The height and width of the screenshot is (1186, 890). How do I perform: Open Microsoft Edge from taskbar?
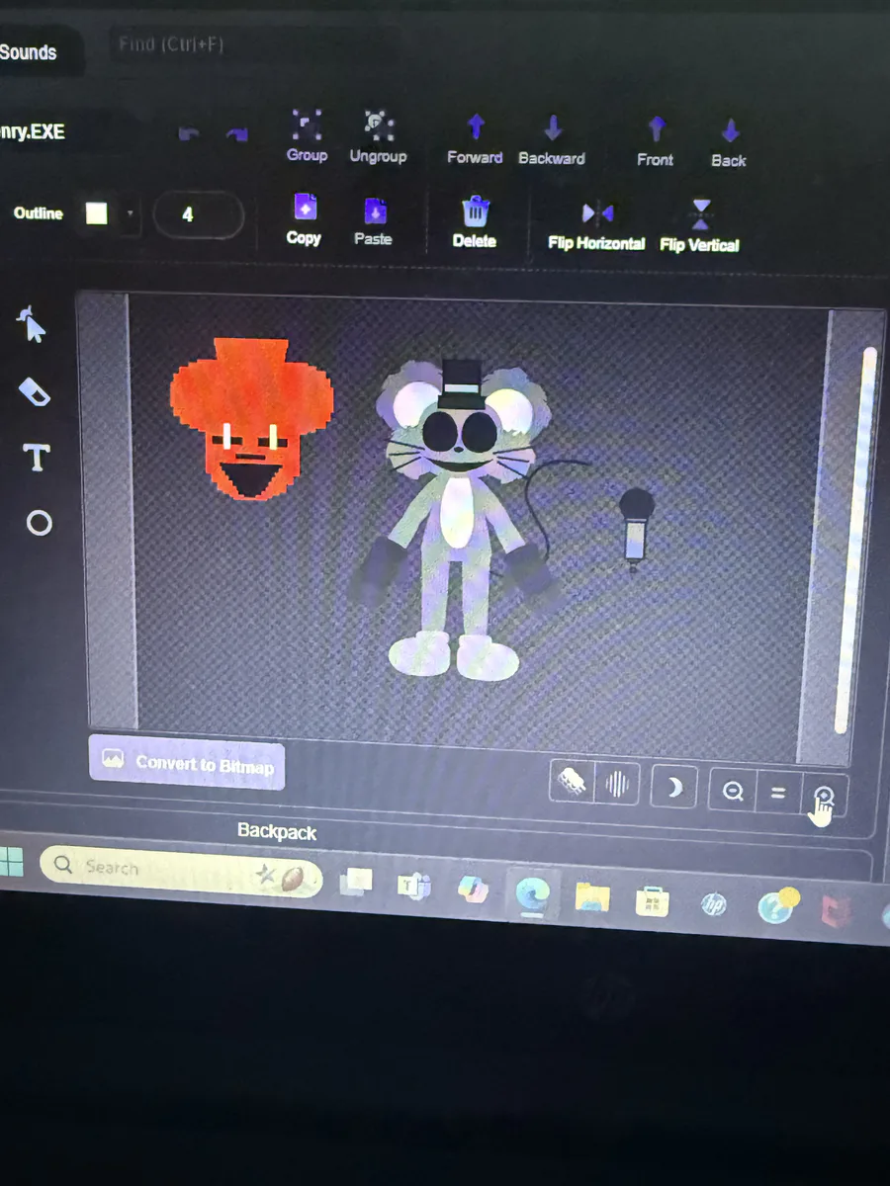pos(534,894)
